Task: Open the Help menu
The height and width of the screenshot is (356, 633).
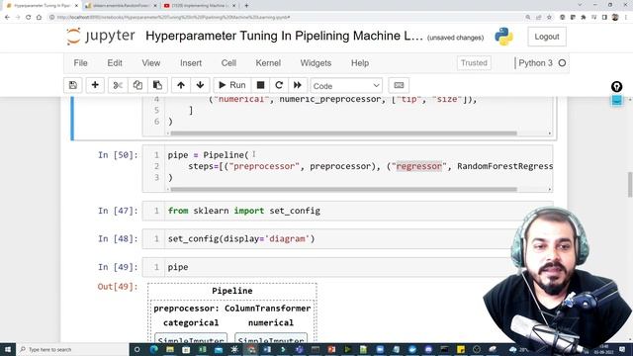Action: click(x=360, y=63)
